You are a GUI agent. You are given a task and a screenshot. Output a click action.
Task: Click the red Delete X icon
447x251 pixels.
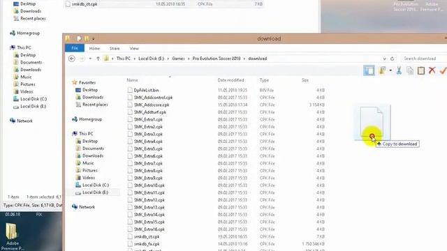(432, 70)
